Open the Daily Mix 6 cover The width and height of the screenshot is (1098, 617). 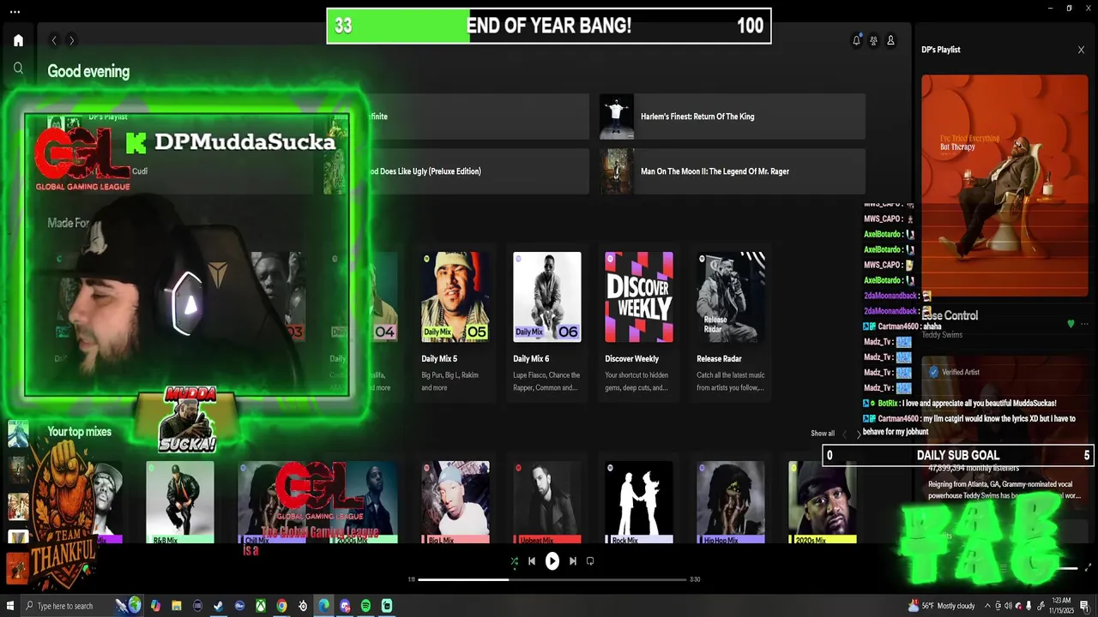[546, 297]
